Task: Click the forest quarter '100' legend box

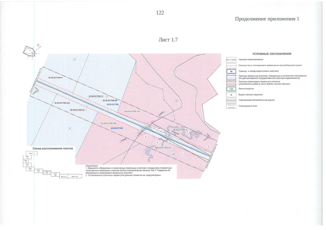Action: pyautogui.click(x=231, y=89)
